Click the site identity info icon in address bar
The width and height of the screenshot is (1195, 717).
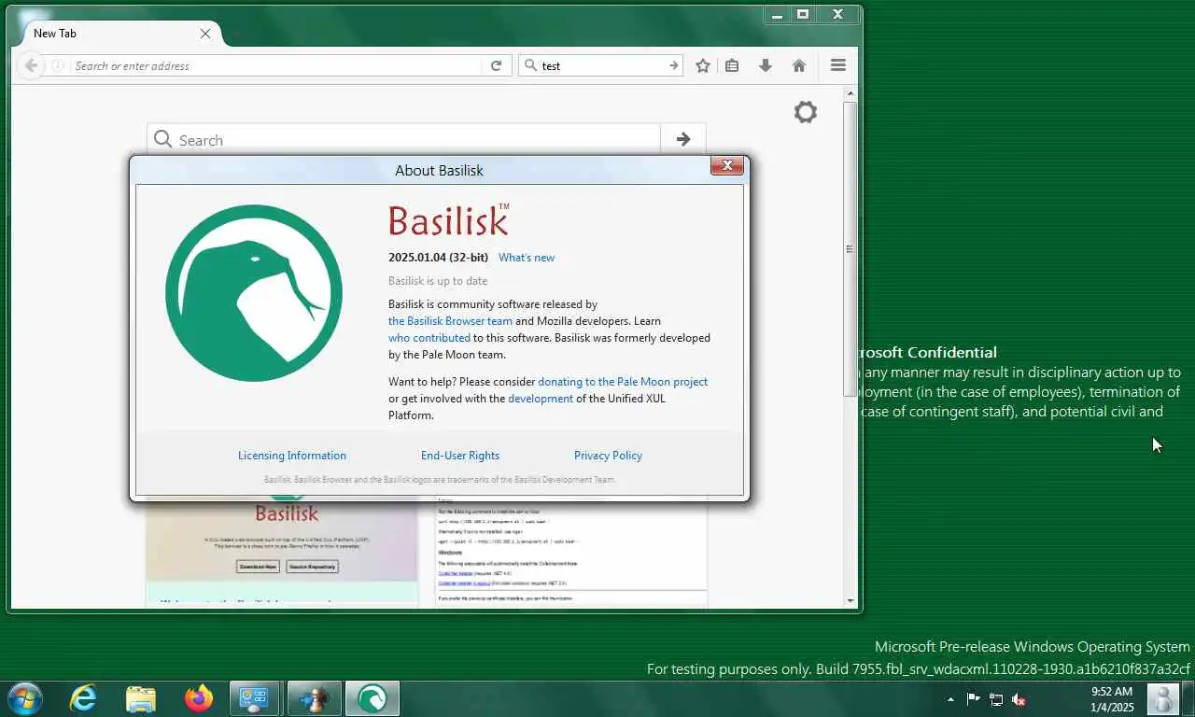[58, 65]
